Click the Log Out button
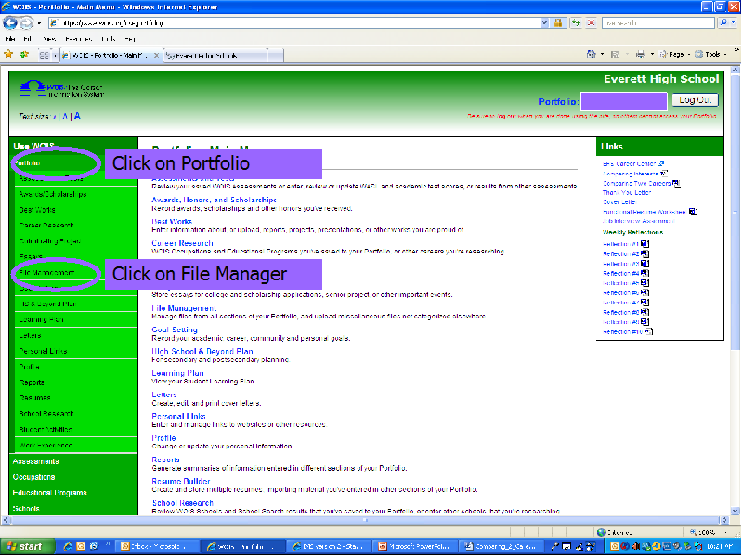Viewport: 743px width, 557px height. click(695, 100)
